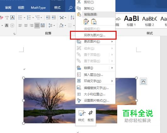Apply the 标题 2 style
This screenshot has width=167, height=133.
point(150,21)
